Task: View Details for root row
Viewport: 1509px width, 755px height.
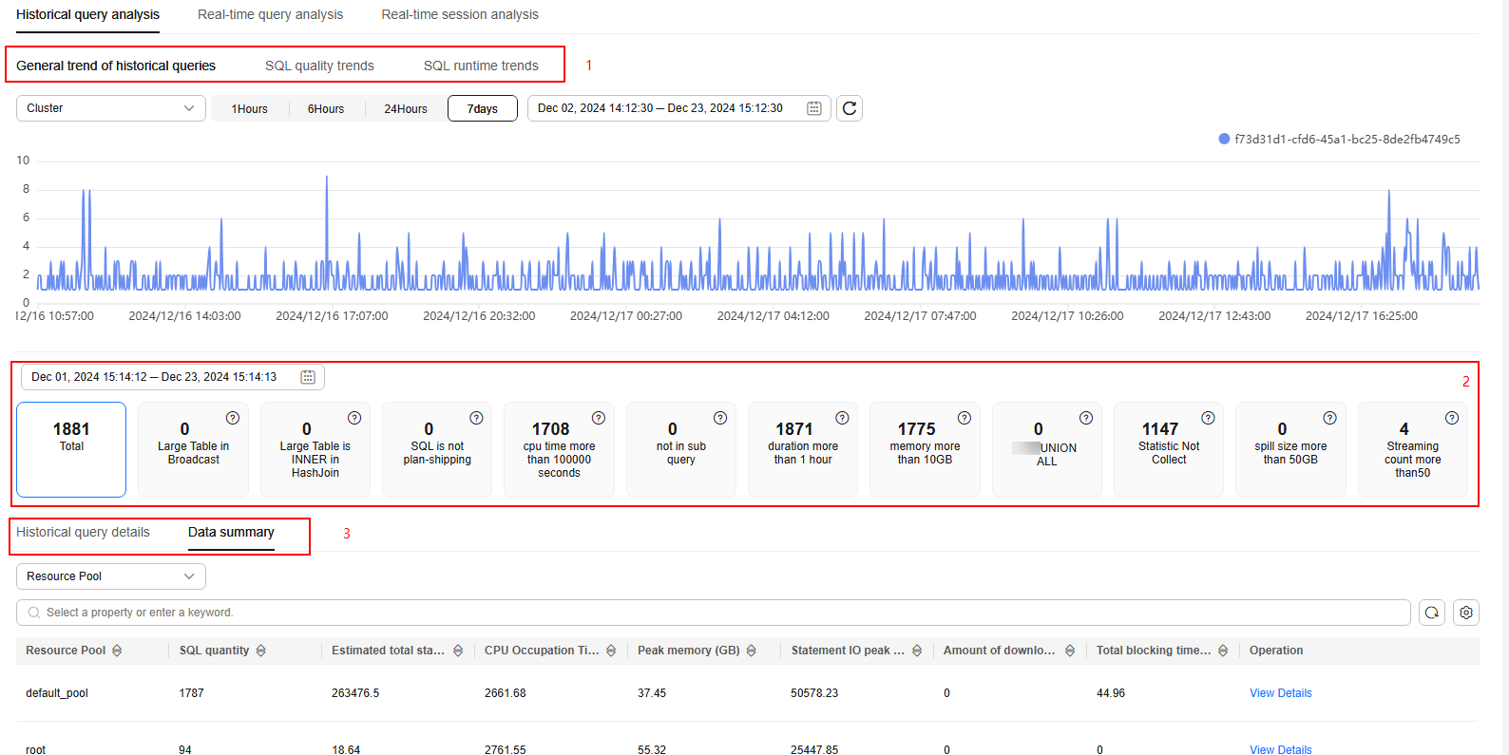Action: coord(1280,749)
